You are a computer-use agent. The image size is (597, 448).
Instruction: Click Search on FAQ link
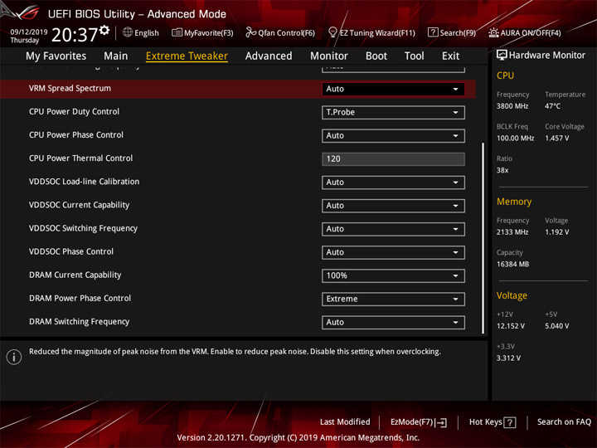(x=564, y=422)
